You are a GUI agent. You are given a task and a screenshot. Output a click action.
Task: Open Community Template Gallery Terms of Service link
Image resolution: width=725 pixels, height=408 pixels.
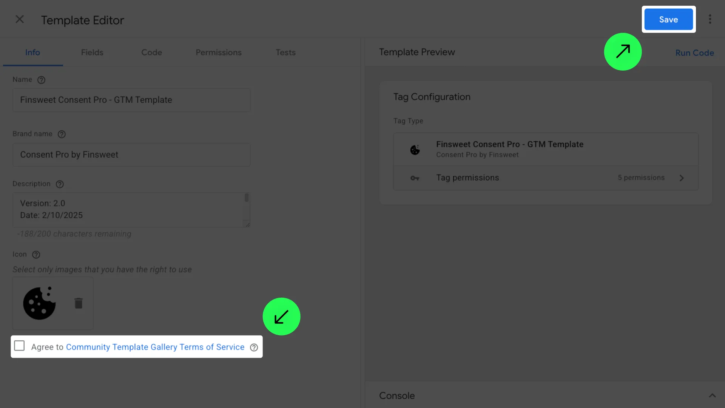coord(155,347)
